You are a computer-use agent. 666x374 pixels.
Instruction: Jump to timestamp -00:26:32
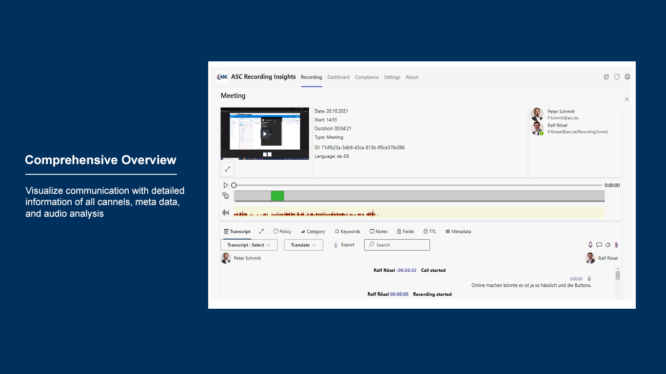[406, 270]
